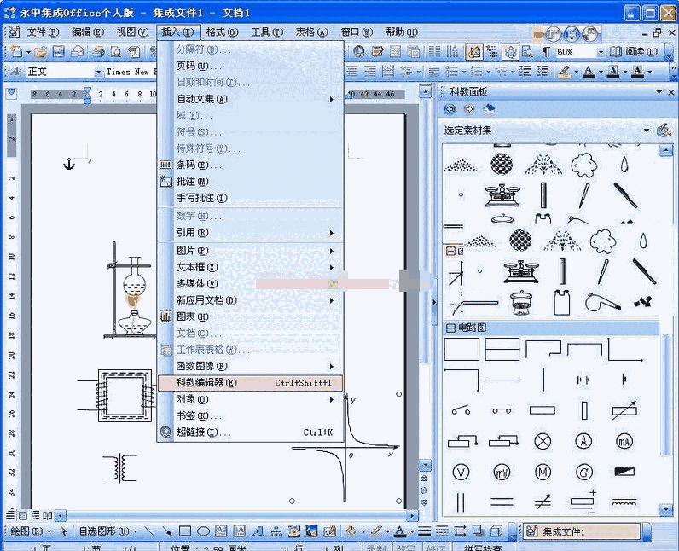Open the 帮助 menu
The height and width of the screenshot is (551, 679).
[x=402, y=32]
